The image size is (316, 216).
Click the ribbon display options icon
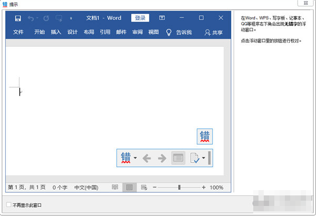click(162, 18)
